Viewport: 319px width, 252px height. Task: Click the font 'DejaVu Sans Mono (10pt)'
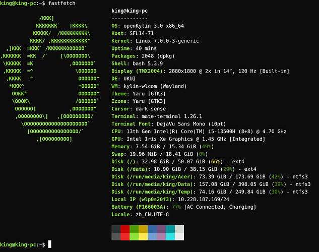(191, 124)
